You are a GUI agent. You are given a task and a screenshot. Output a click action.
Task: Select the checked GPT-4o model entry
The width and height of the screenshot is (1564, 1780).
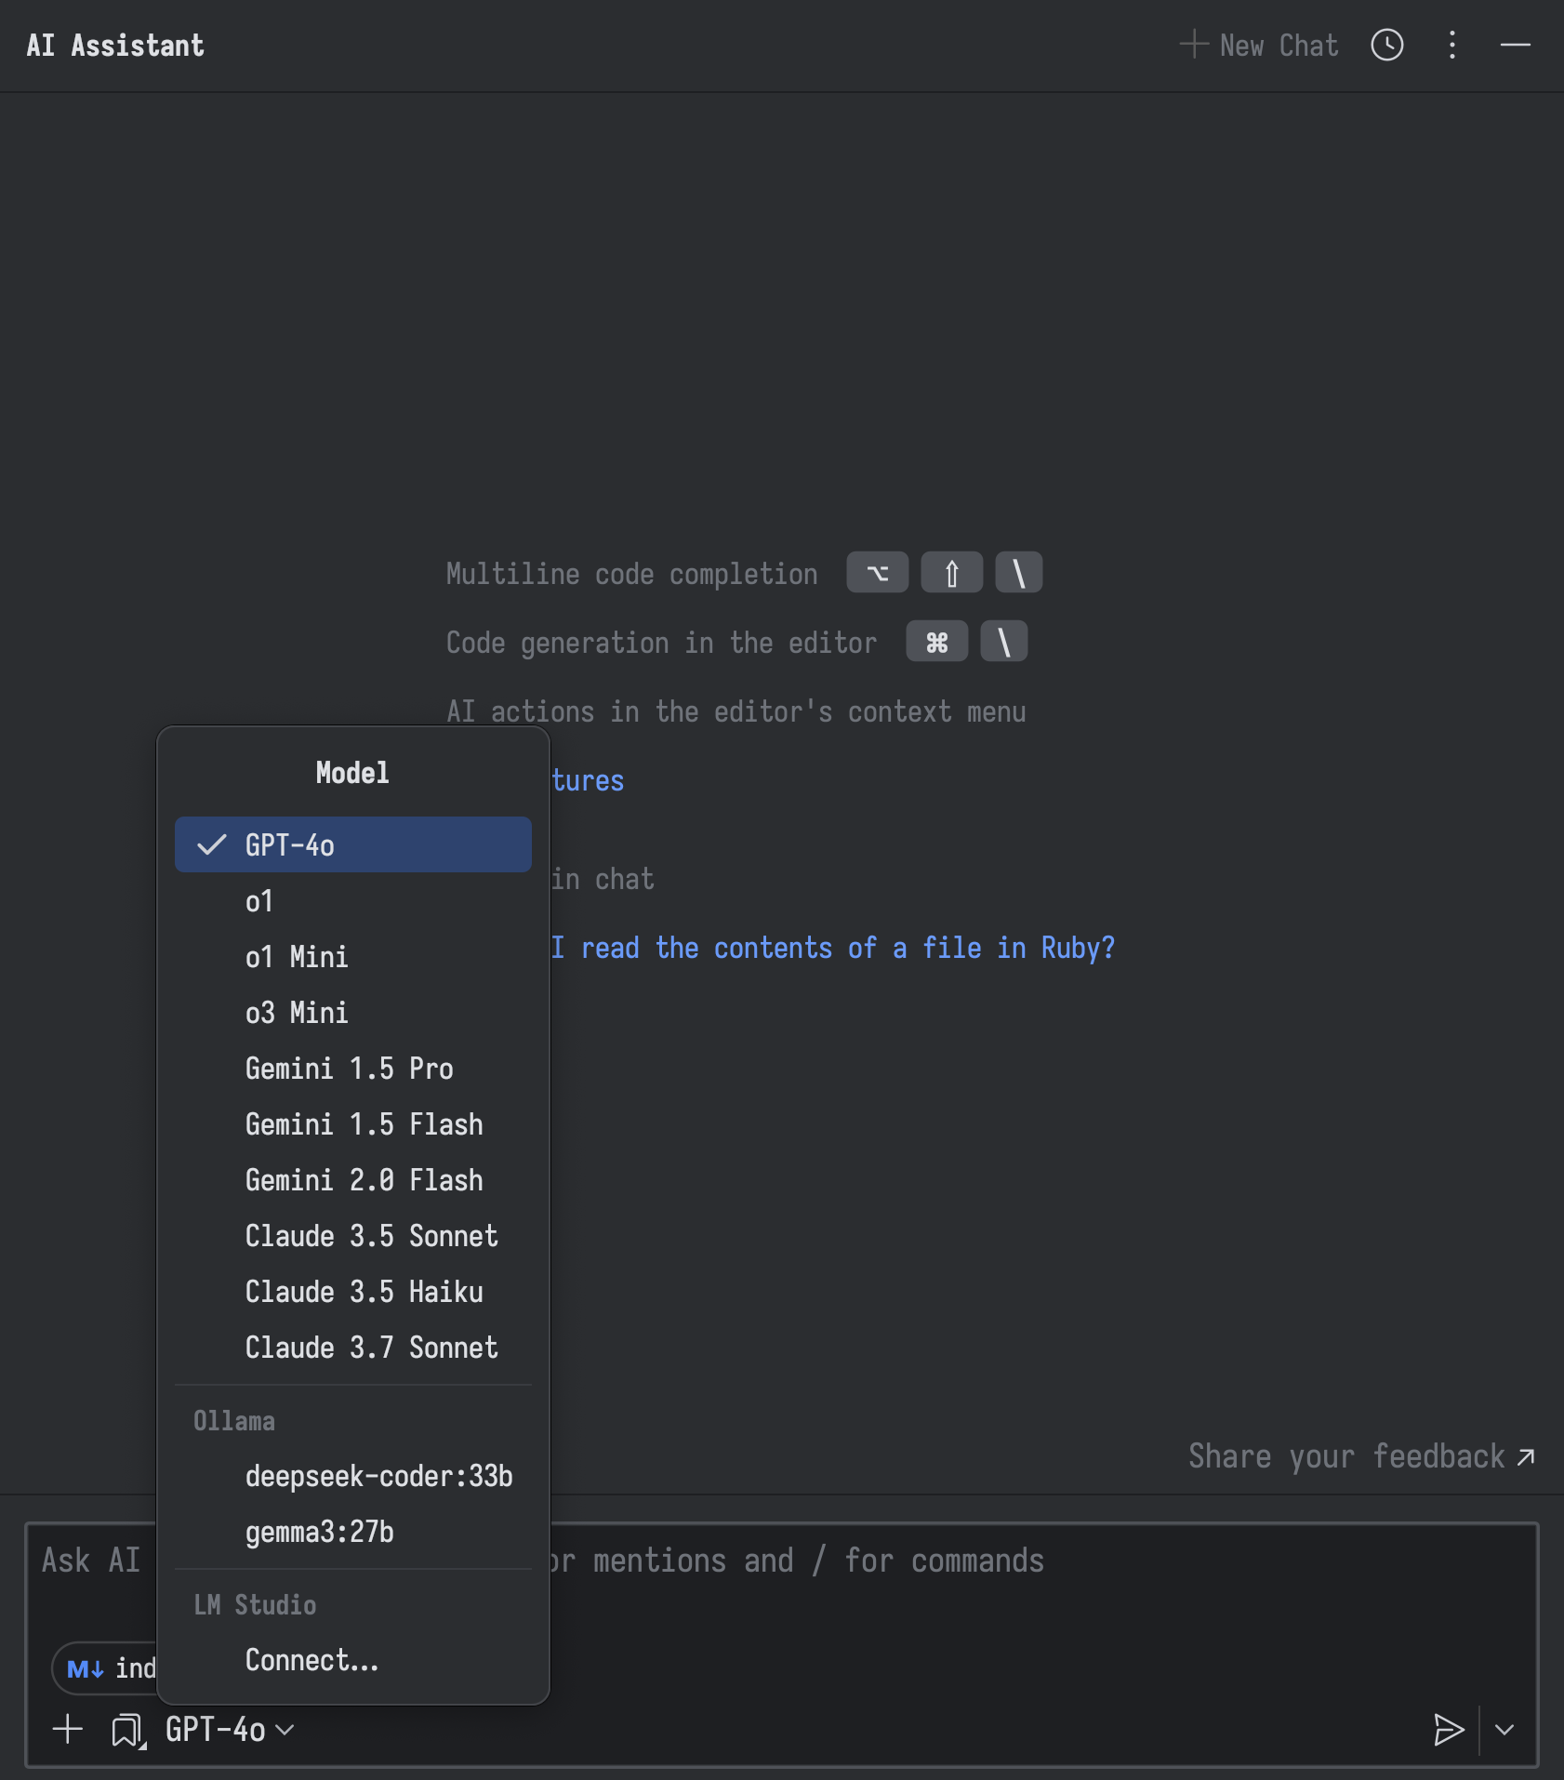tap(352, 844)
